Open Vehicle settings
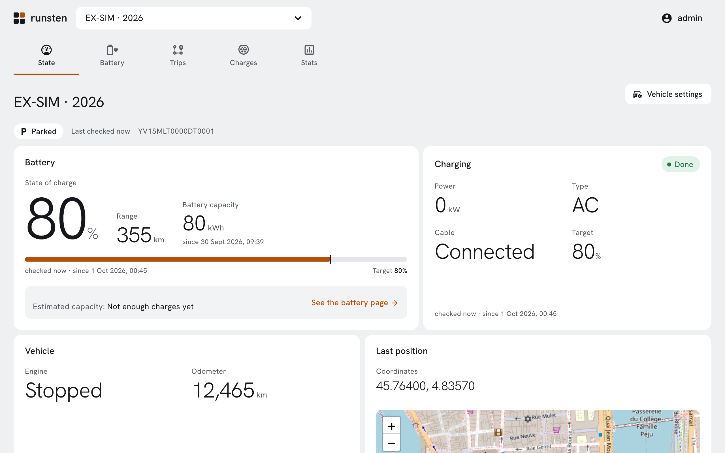725x453 pixels. pyautogui.click(x=668, y=94)
